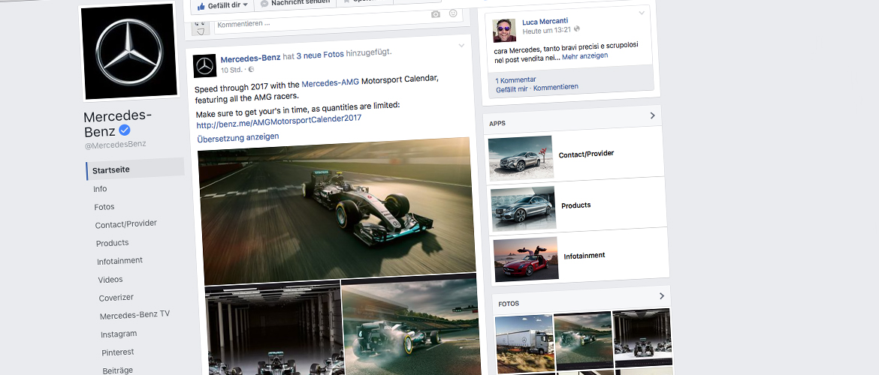Click the thumbs-up Gefällt dir button
Screen dimensions: 879x375
pos(222,4)
